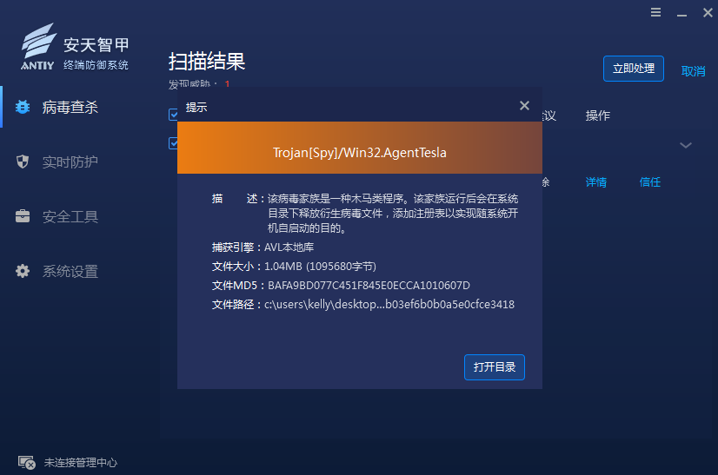This screenshot has height=475, width=718.
Task: Toggle the select-all checkbox in header row
Action: pos(173,115)
